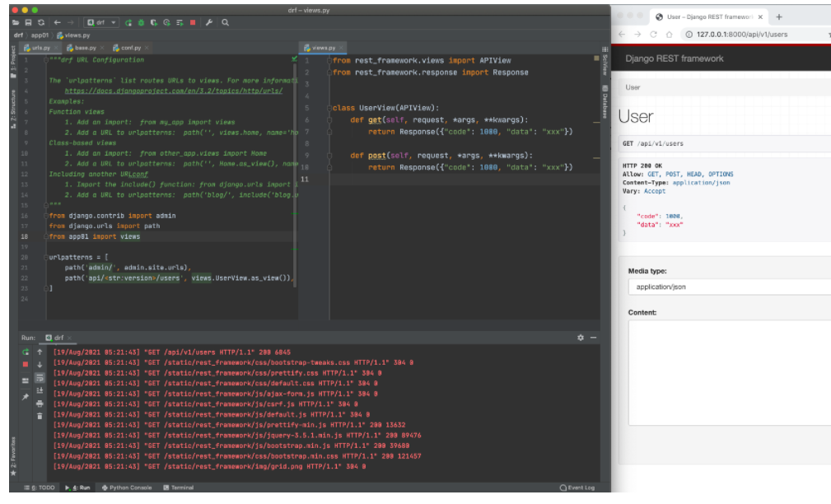
Task: Open the Media type application/json dropdown
Action: 729,287
